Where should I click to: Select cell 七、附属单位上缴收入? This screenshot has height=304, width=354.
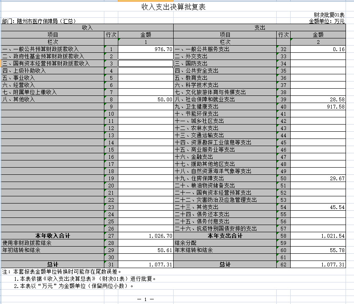click(53, 92)
